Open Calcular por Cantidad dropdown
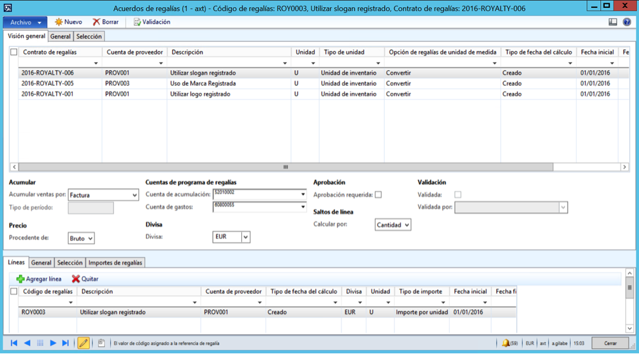The width and height of the screenshot is (639, 354). pyautogui.click(x=406, y=225)
